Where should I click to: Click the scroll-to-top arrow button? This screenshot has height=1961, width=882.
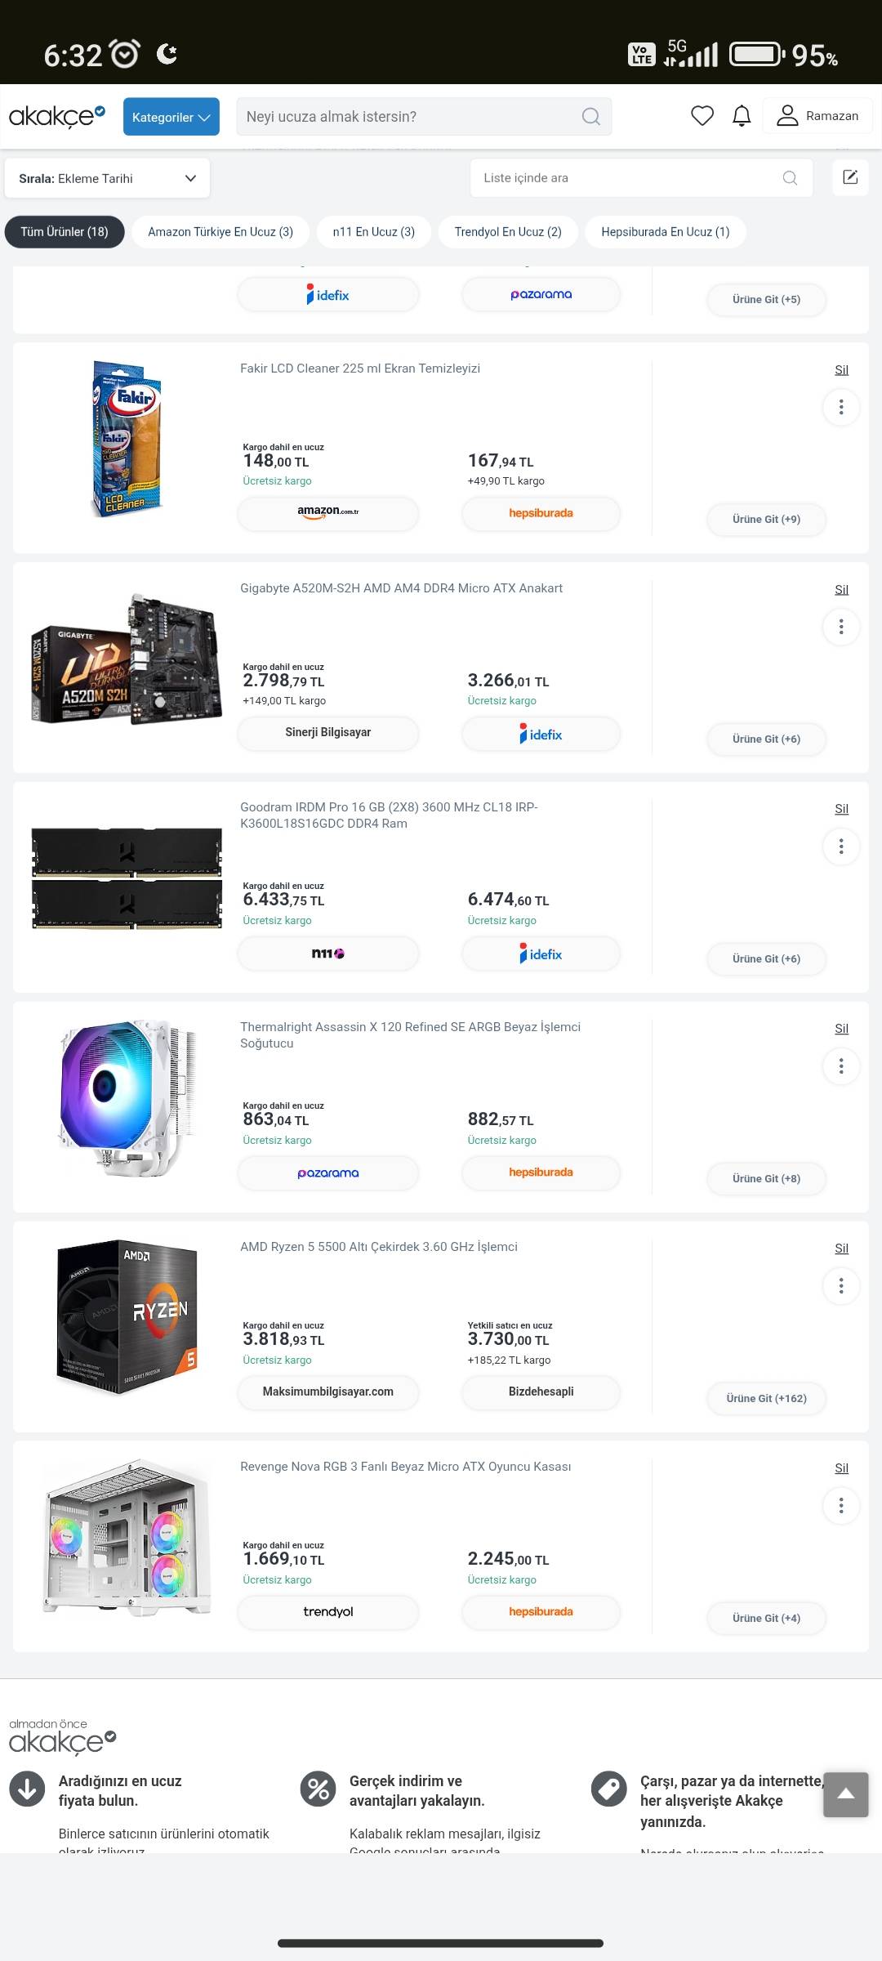pos(846,1794)
